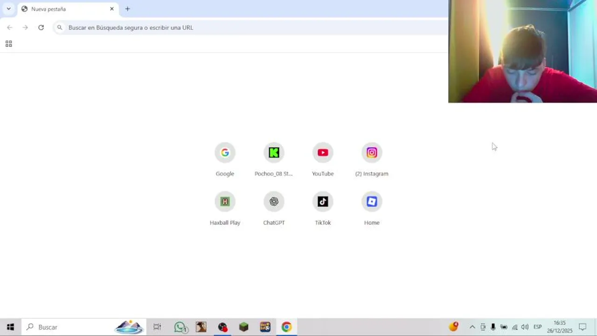Viewport: 597px width, 336px height.
Task: Open the Pochoo_08 Kick shortcut
Action: coord(274,160)
